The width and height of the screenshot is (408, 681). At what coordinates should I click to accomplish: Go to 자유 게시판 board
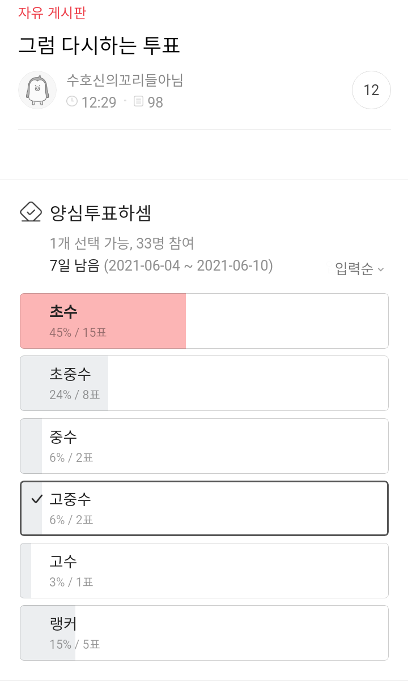click(52, 13)
